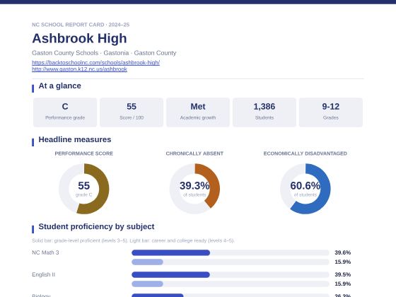Image resolution: width=396 pixels, height=297 pixels.
Task: Click the NC Math 3 light career-ready bar
Action: click(147, 262)
